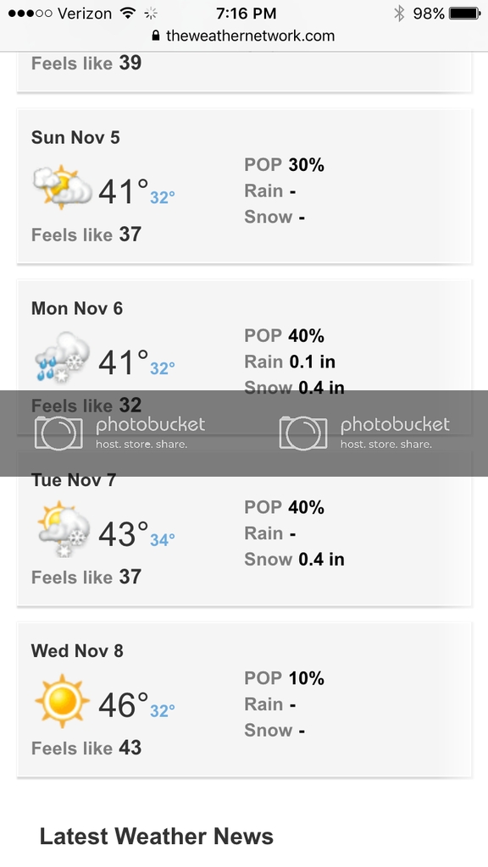Tap the lock icon beside the URL

click(156, 36)
